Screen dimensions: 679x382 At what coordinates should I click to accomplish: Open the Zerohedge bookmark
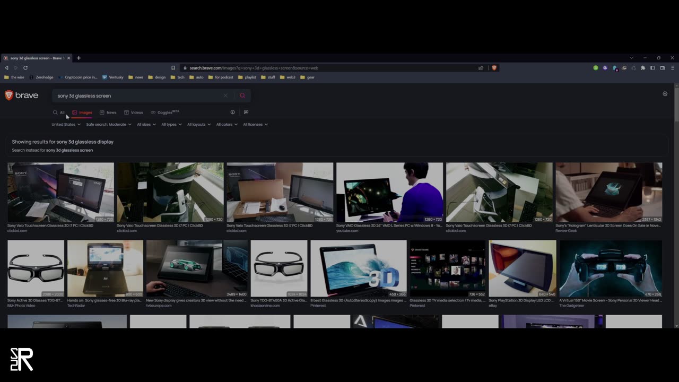click(x=41, y=77)
